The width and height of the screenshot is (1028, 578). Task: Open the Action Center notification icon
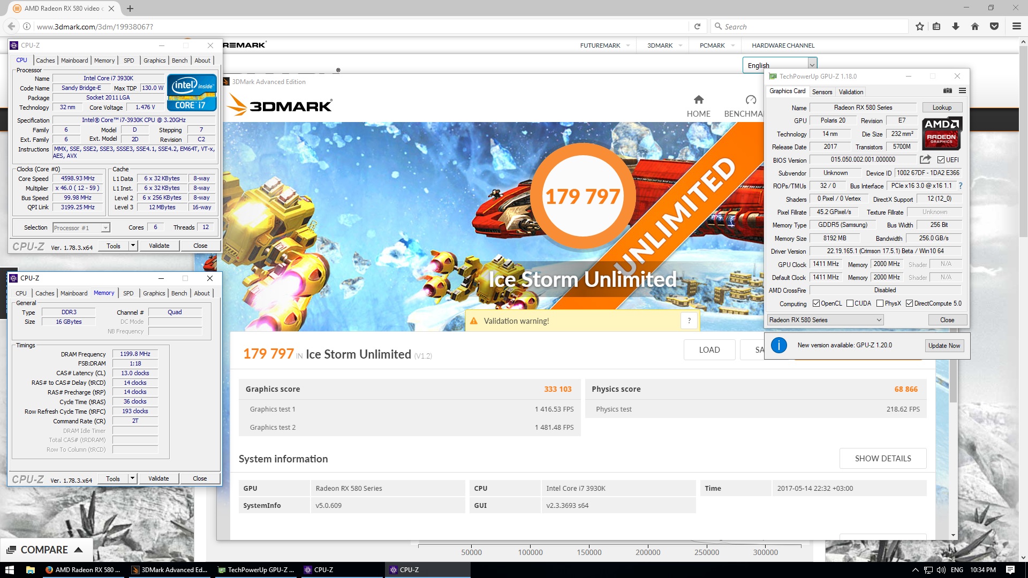coord(1010,570)
